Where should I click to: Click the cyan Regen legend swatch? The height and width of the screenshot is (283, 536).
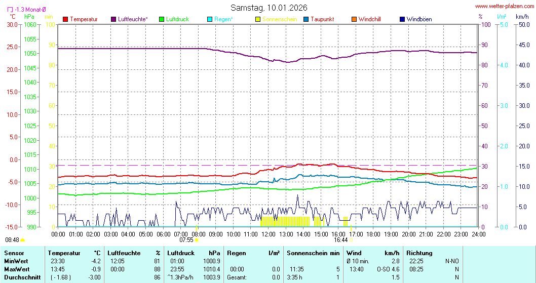pos(210,19)
